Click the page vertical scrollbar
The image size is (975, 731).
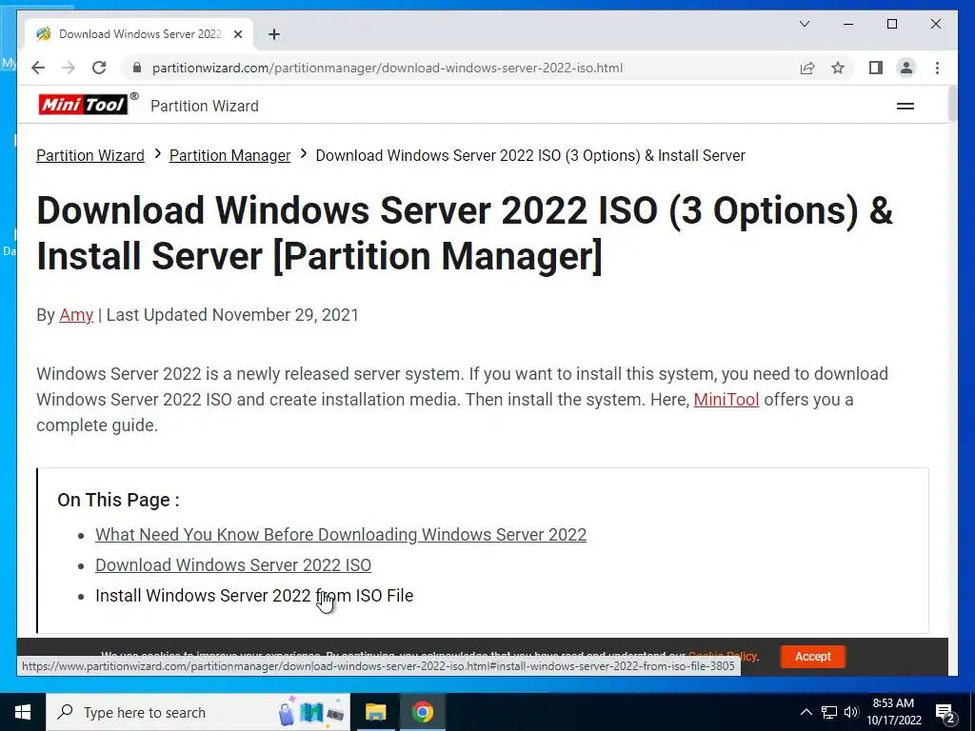952,104
